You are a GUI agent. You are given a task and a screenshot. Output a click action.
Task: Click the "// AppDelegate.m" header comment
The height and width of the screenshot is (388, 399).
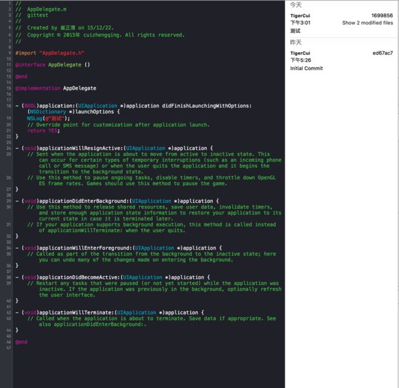click(41, 9)
